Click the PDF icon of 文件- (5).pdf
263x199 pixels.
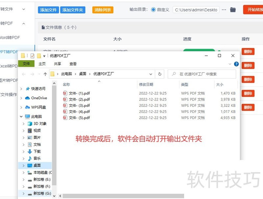65,118
